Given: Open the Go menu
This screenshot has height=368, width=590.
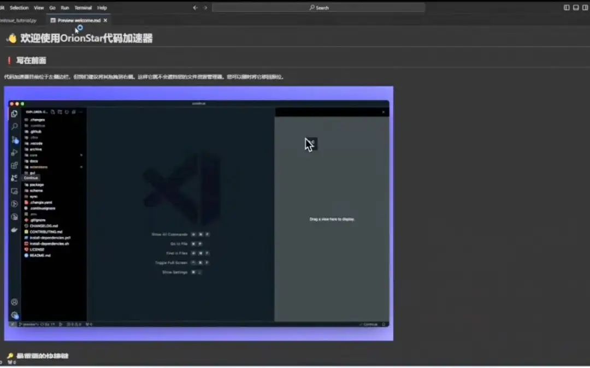Looking at the screenshot, I should point(52,8).
